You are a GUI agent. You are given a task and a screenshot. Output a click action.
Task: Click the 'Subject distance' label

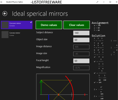45,33
